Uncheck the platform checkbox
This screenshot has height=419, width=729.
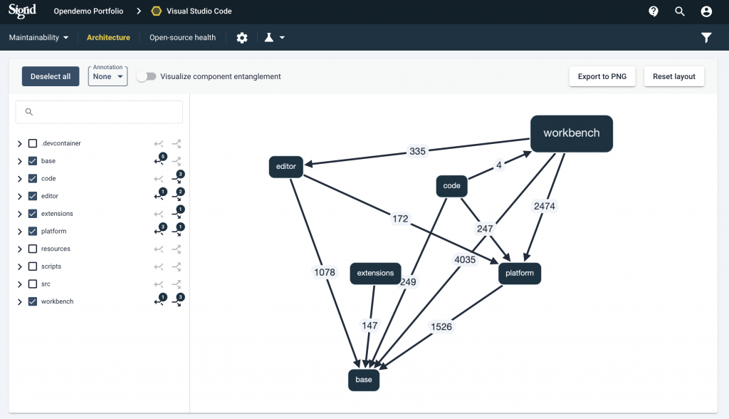coord(33,232)
